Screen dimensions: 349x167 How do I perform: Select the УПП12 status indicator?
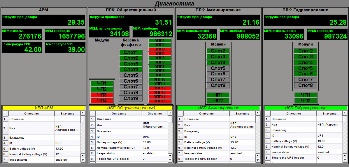[x=160, y=88]
